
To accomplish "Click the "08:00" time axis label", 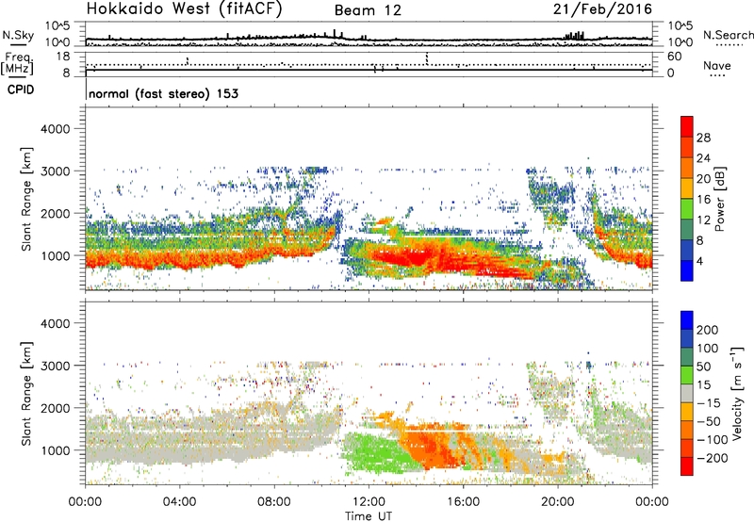I will pos(274,502).
